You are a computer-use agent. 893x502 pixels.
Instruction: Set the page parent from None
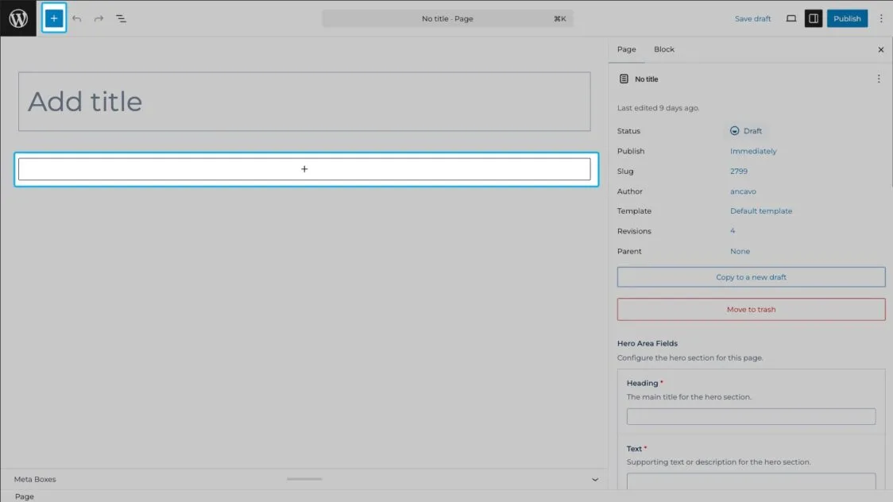coord(740,251)
